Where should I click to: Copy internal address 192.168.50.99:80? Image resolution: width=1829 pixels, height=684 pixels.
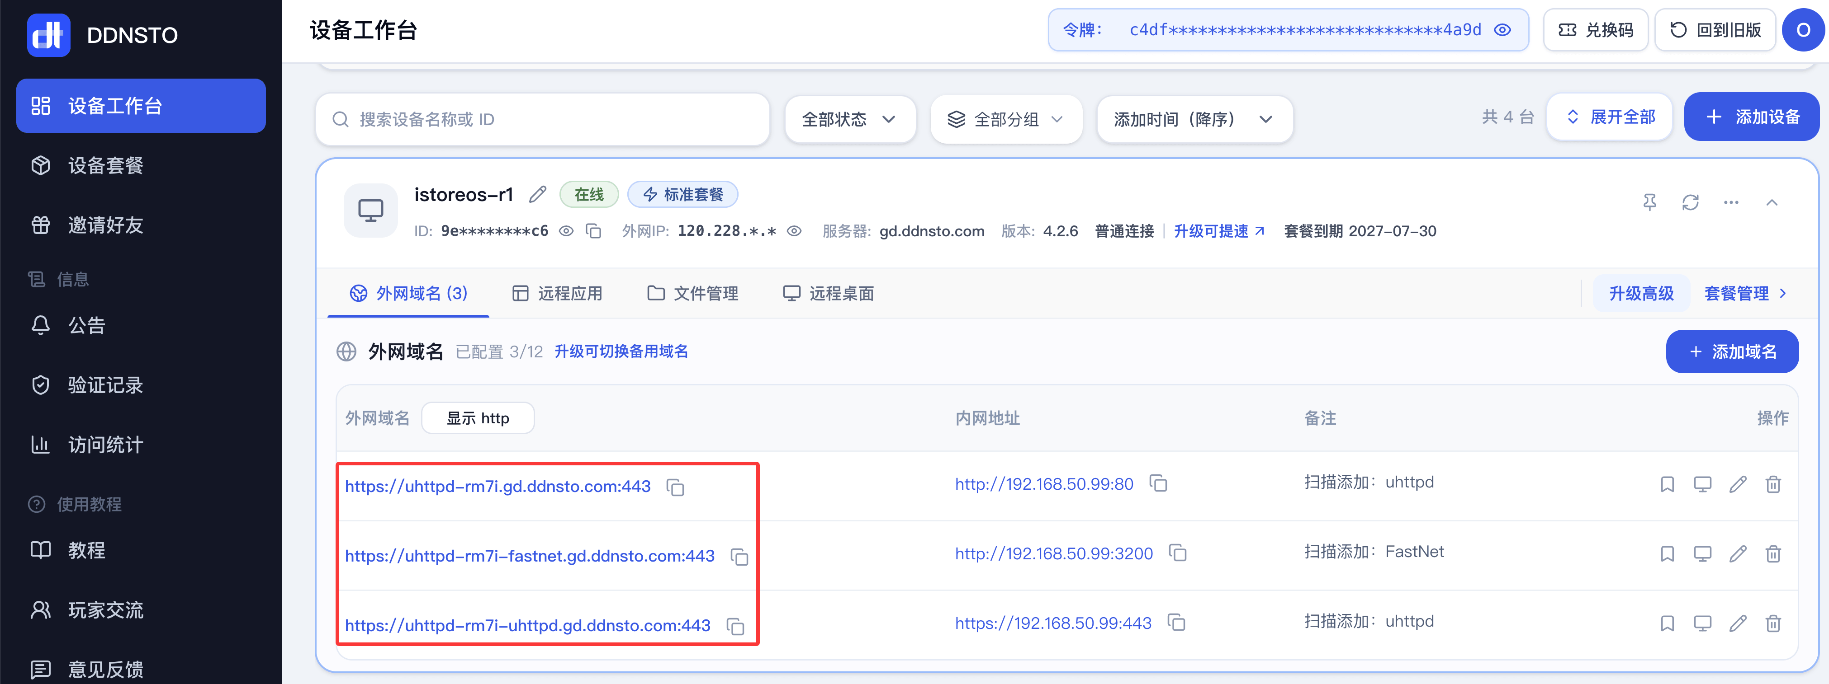pos(1158,483)
